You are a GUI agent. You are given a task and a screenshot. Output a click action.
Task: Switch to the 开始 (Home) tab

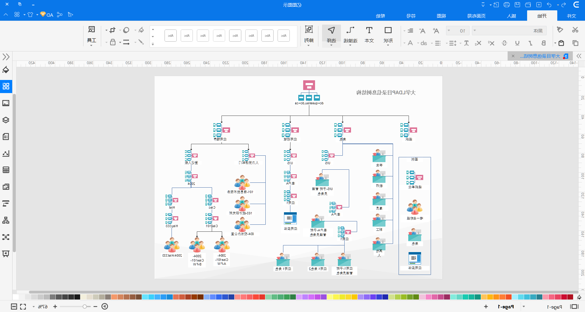pyautogui.click(x=542, y=16)
